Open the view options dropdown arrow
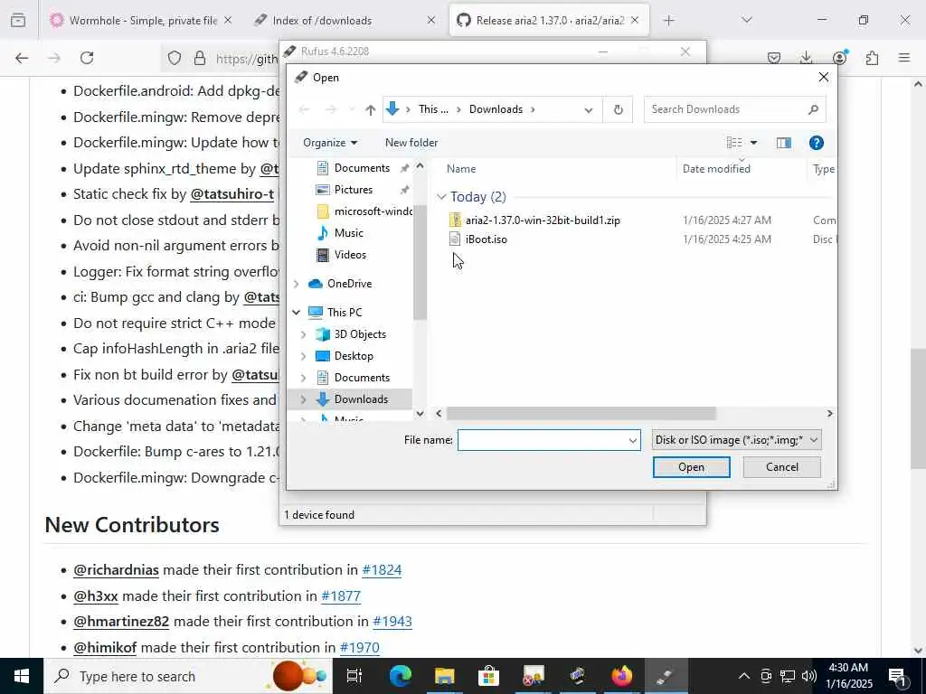 (753, 143)
